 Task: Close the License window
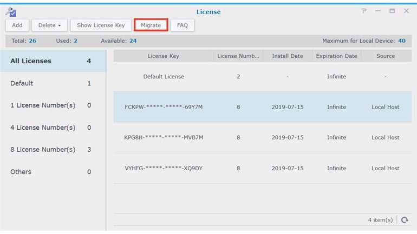click(406, 11)
